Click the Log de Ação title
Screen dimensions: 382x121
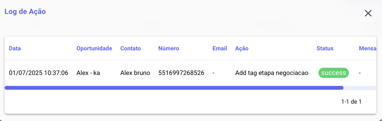point(25,12)
